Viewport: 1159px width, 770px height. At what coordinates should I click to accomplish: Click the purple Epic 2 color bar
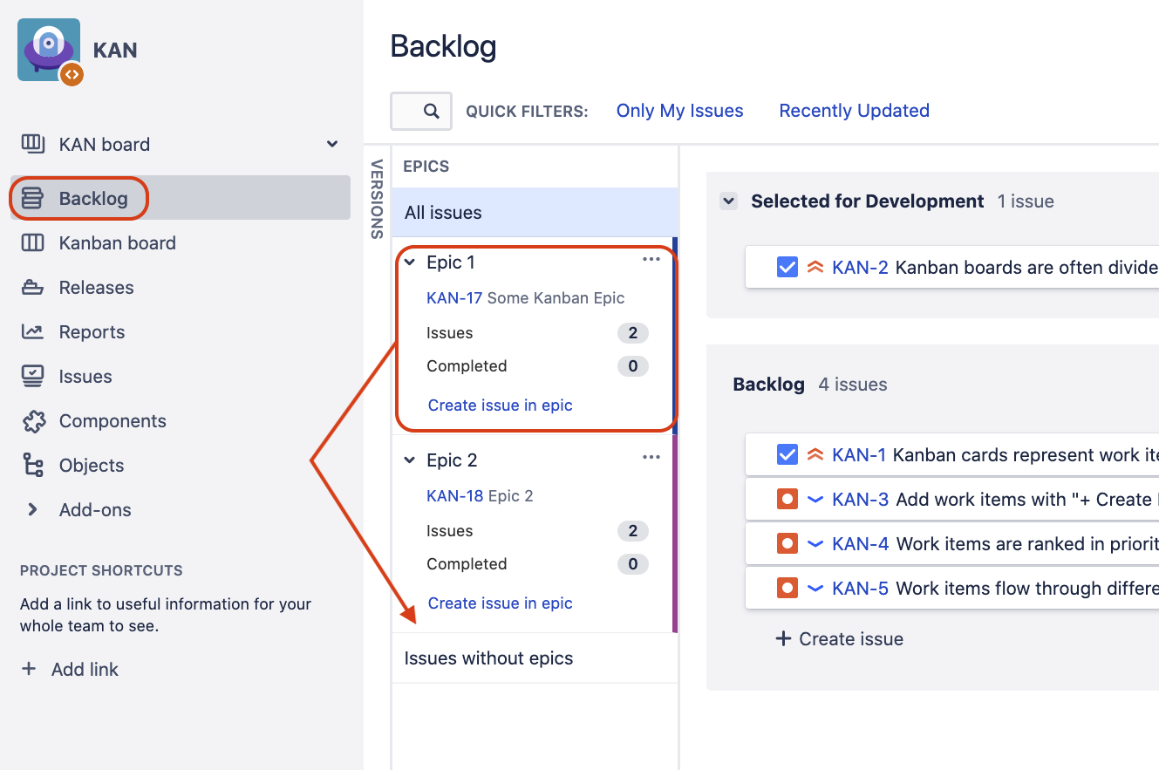pyautogui.click(x=674, y=534)
